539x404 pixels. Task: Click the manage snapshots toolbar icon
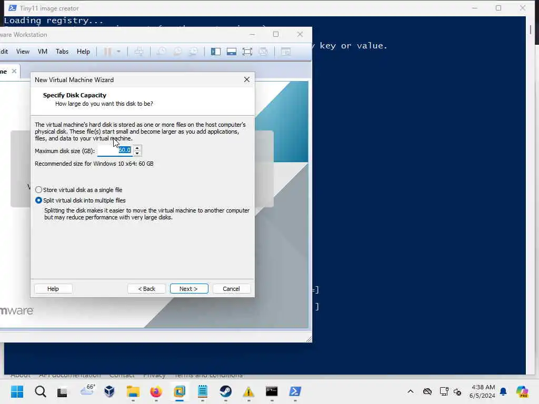(x=193, y=52)
